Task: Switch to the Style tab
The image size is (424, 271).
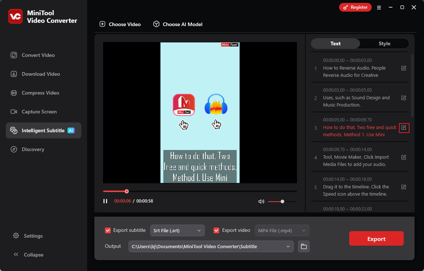Action: [384, 43]
